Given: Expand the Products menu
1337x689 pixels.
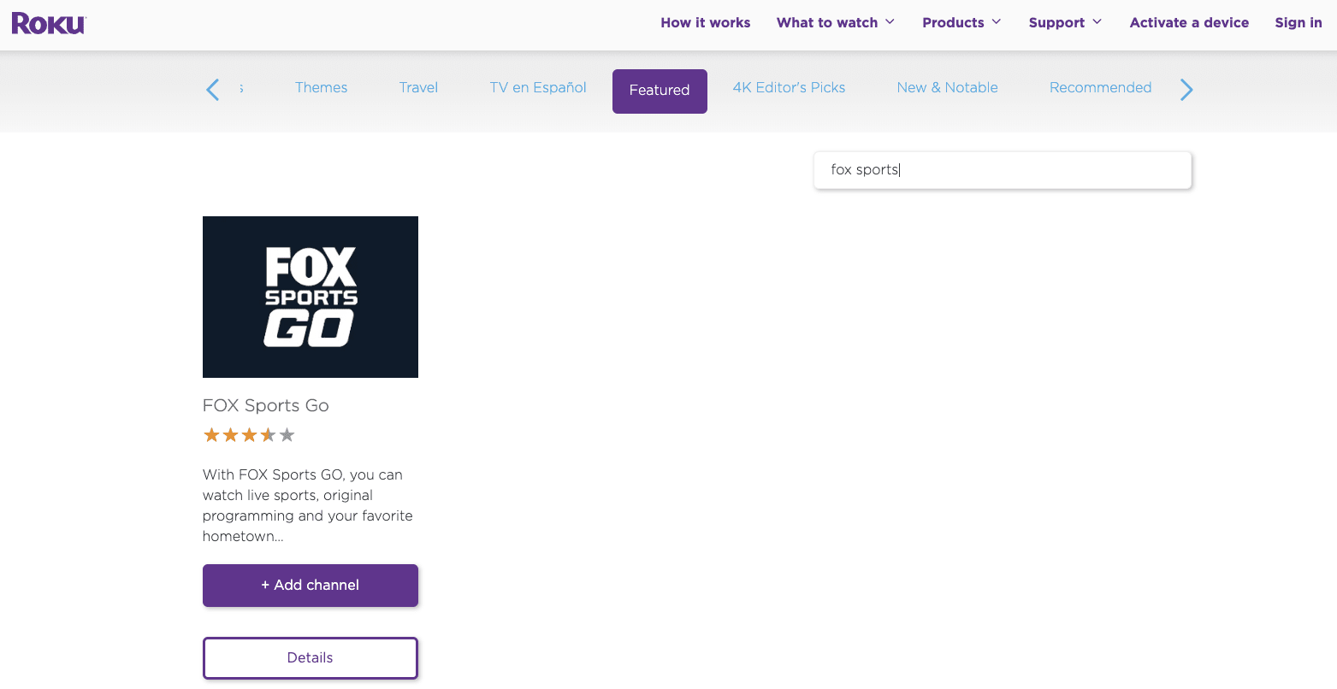Looking at the screenshot, I should tap(961, 23).
